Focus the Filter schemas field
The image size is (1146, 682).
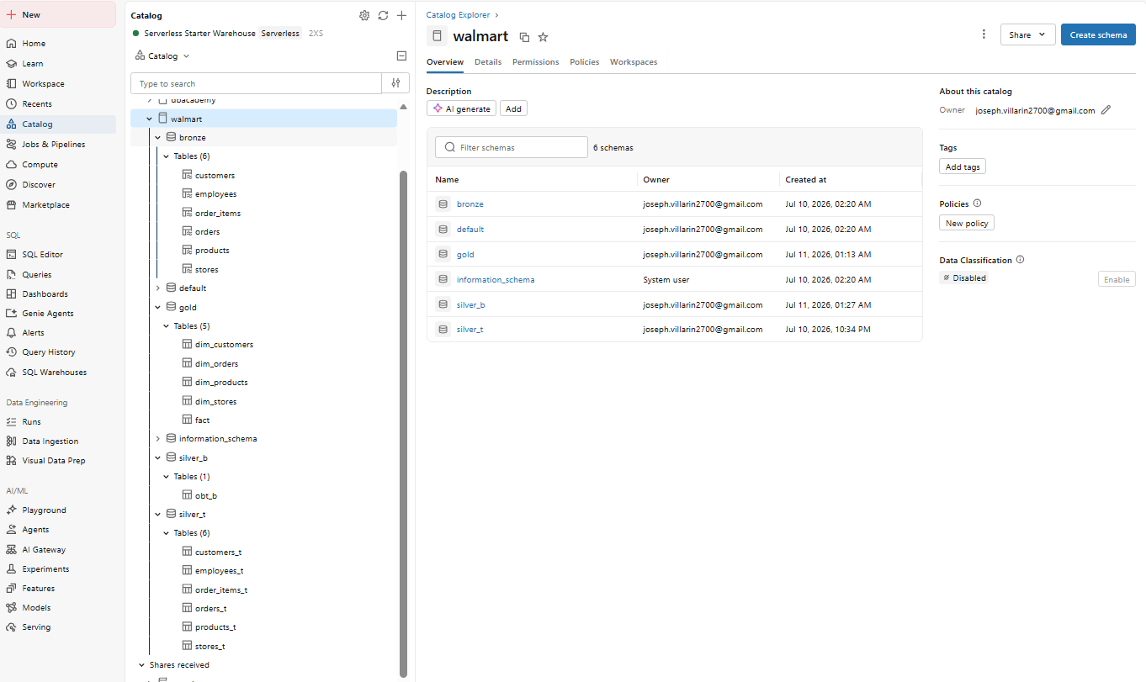(512, 147)
